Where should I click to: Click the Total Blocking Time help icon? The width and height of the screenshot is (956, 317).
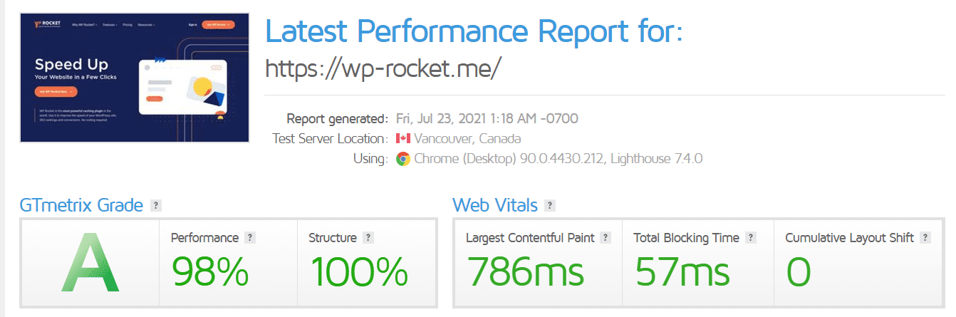tap(750, 238)
